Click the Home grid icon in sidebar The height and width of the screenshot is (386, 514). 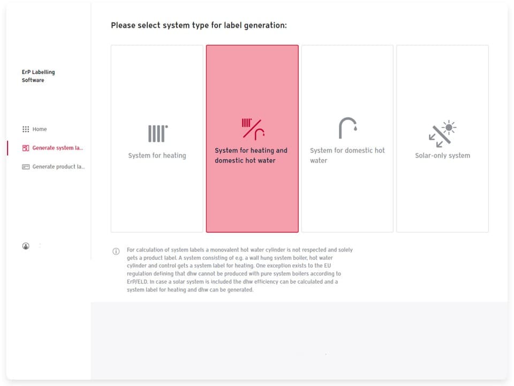[25, 129]
